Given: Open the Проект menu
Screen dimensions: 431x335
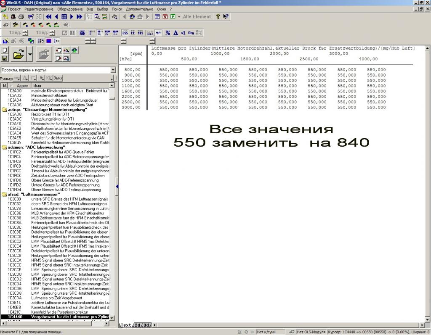Looking at the screenshot, I should 14,9.
